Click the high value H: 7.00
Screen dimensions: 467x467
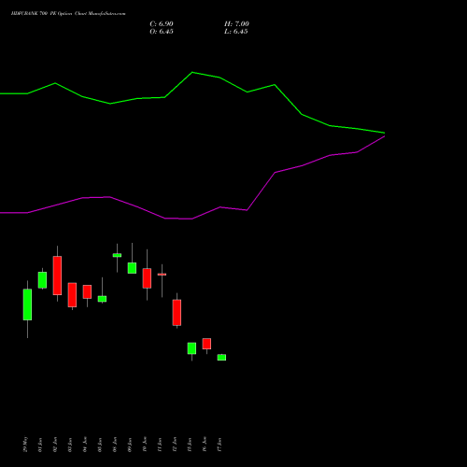point(236,24)
